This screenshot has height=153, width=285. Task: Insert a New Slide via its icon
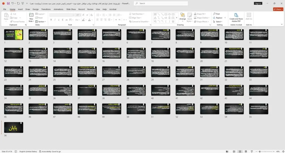(31, 15)
